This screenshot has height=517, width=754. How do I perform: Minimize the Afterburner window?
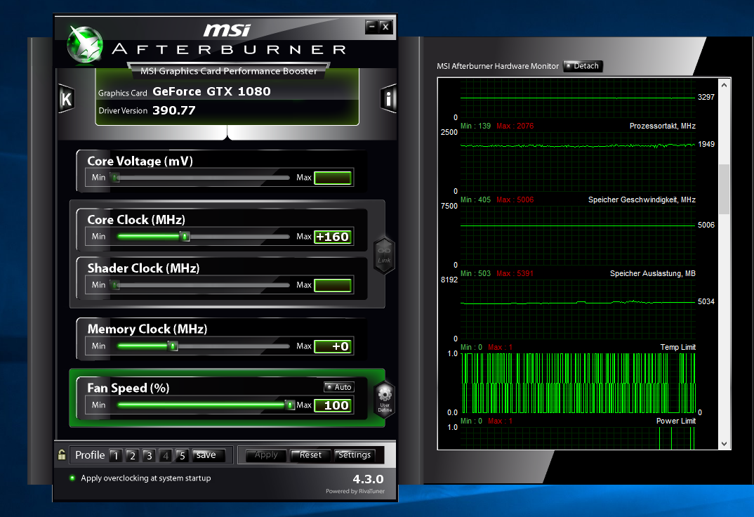(371, 27)
